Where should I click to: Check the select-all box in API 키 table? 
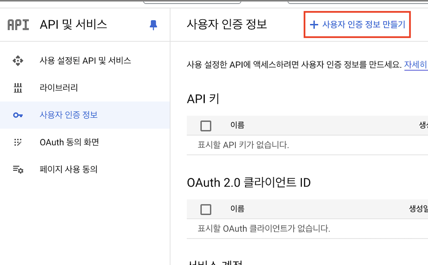[206, 126]
